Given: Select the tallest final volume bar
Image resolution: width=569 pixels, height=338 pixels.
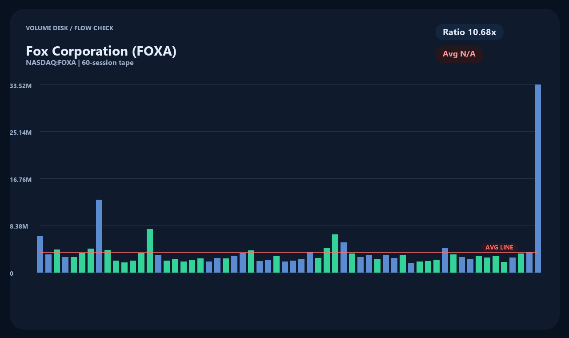Looking at the screenshot, I should click(x=538, y=178).
